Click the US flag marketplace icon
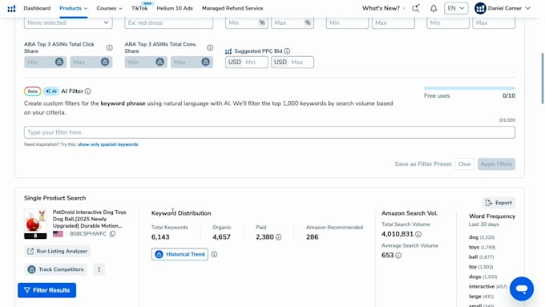The image size is (545, 307). [58, 234]
